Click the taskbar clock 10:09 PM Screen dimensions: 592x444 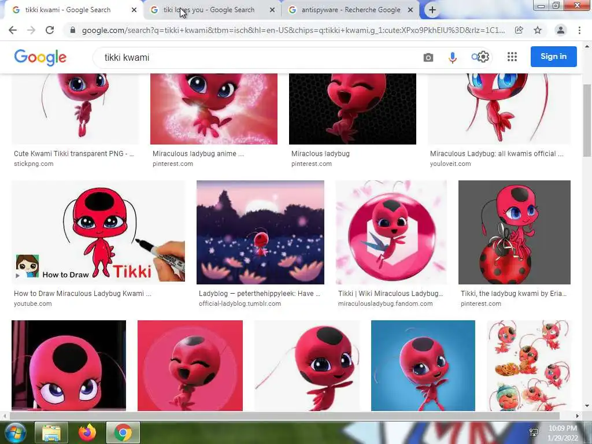pos(563,428)
